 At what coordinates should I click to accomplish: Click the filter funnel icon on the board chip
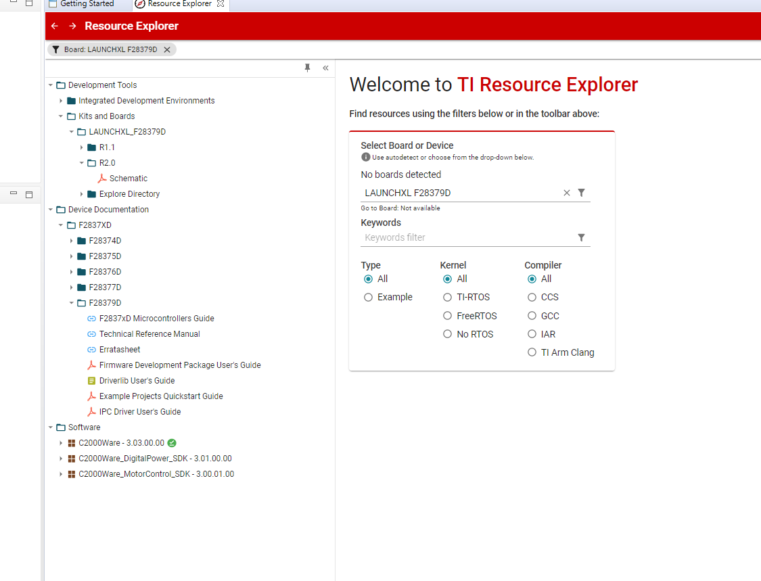56,49
